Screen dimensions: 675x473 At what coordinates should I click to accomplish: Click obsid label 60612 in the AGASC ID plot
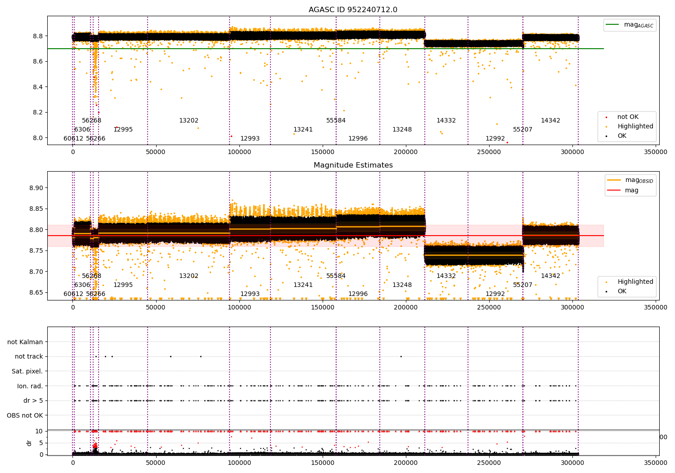point(73,139)
